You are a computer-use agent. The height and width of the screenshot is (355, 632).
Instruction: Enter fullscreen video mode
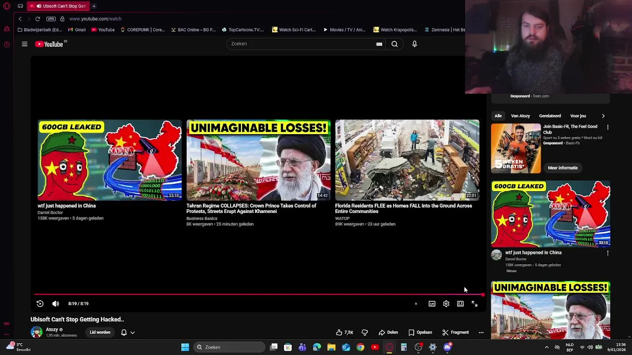[474, 304]
